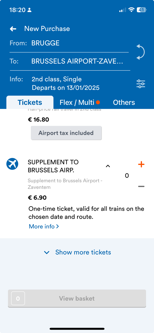The height and width of the screenshot is (333, 154).
Task: Open the Others tab
Action: pyautogui.click(x=124, y=103)
